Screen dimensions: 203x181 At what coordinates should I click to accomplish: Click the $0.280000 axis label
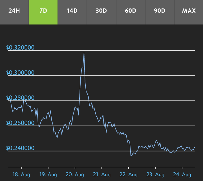coord(20,98)
